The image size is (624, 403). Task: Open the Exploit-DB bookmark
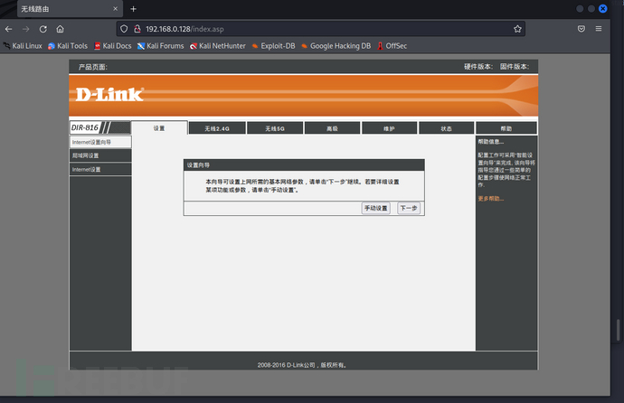[272, 45]
